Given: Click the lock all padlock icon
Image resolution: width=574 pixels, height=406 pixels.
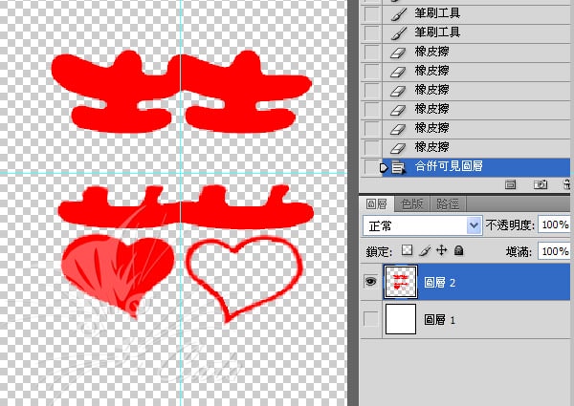Looking at the screenshot, I should [x=458, y=250].
